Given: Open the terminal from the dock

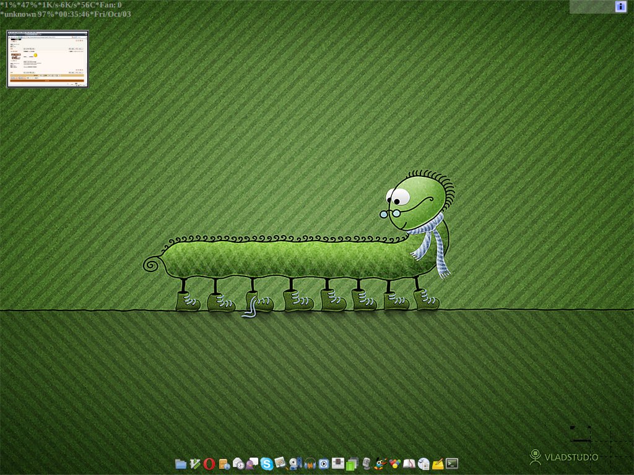Looking at the screenshot, I should click(x=452, y=464).
